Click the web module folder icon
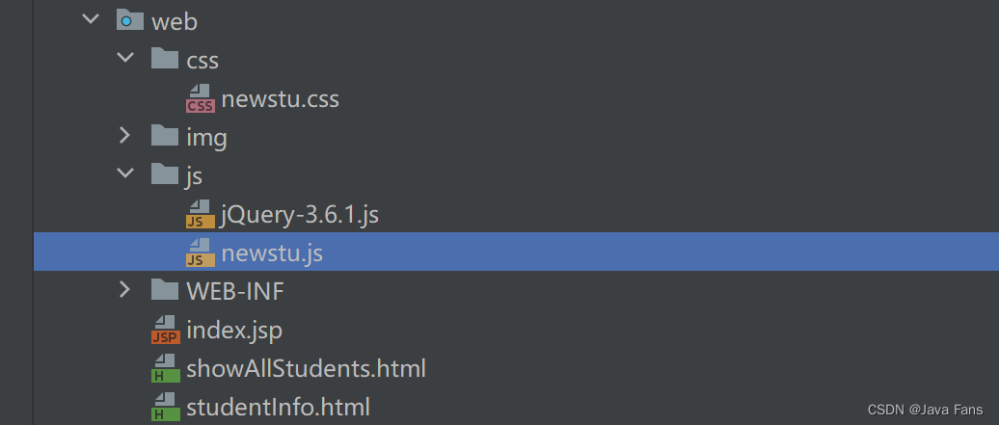Viewport: 999px width, 425px height. (x=129, y=20)
